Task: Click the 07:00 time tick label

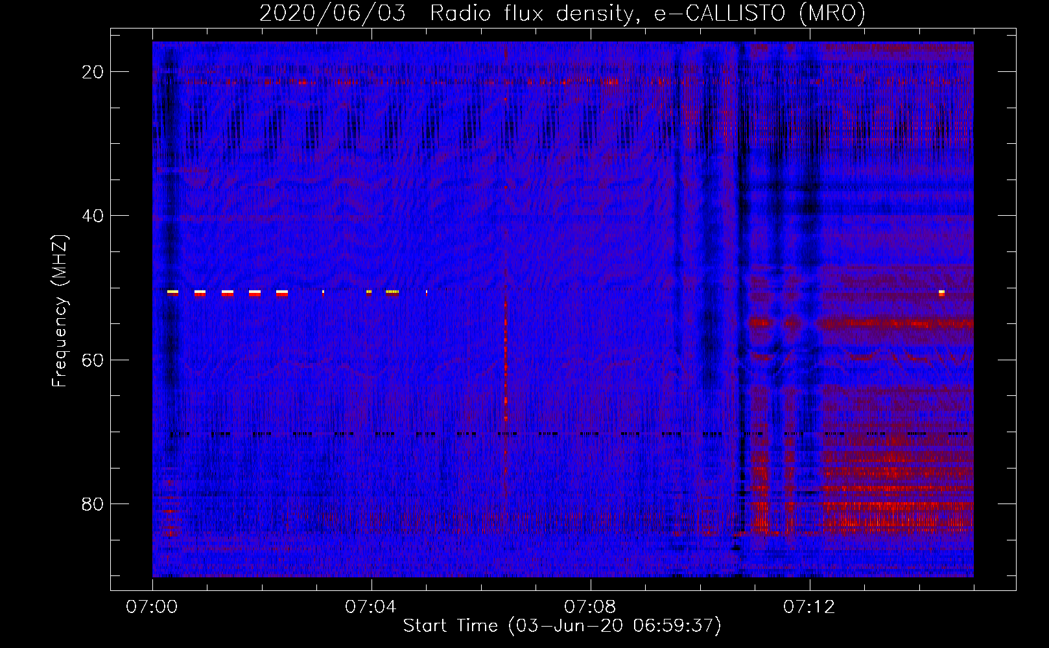Action: tap(152, 607)
